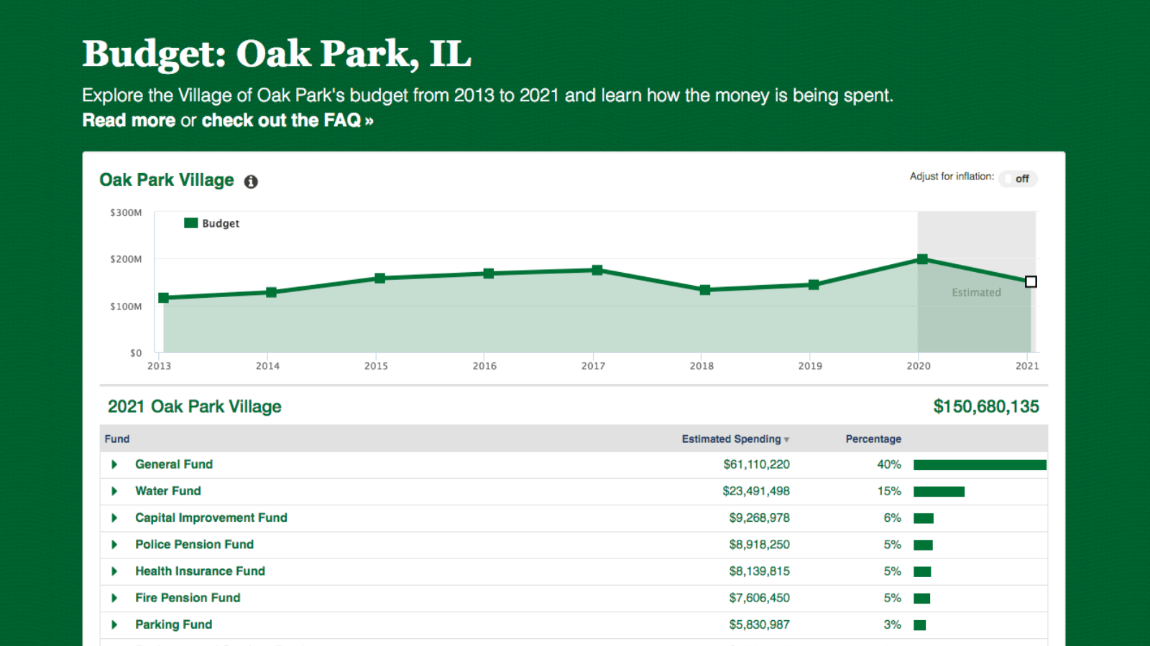Select the 2016 data point on chart
1150x646 pixels.
pyautogui.click(x=489, y=273)
